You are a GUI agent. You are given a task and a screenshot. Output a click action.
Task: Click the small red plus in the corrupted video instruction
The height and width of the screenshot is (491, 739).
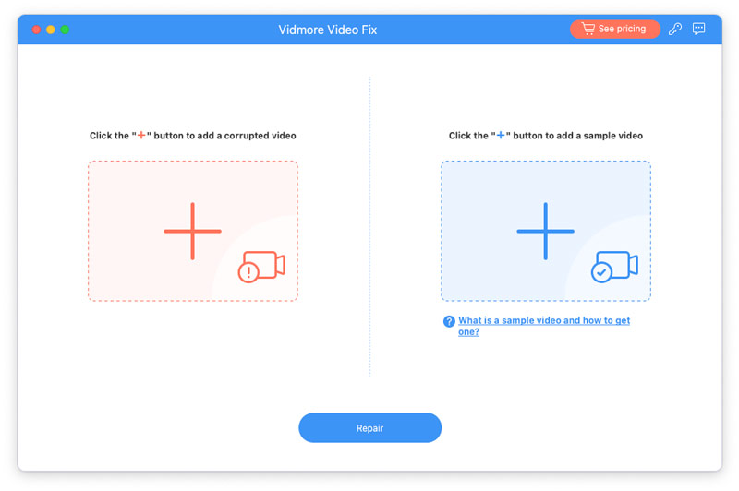[x=141, y=135]
